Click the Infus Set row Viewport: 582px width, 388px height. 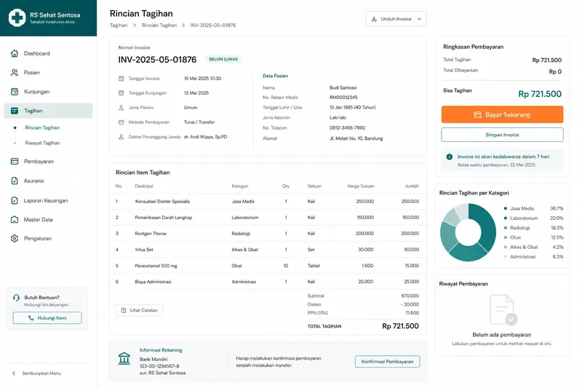[268, 250]
